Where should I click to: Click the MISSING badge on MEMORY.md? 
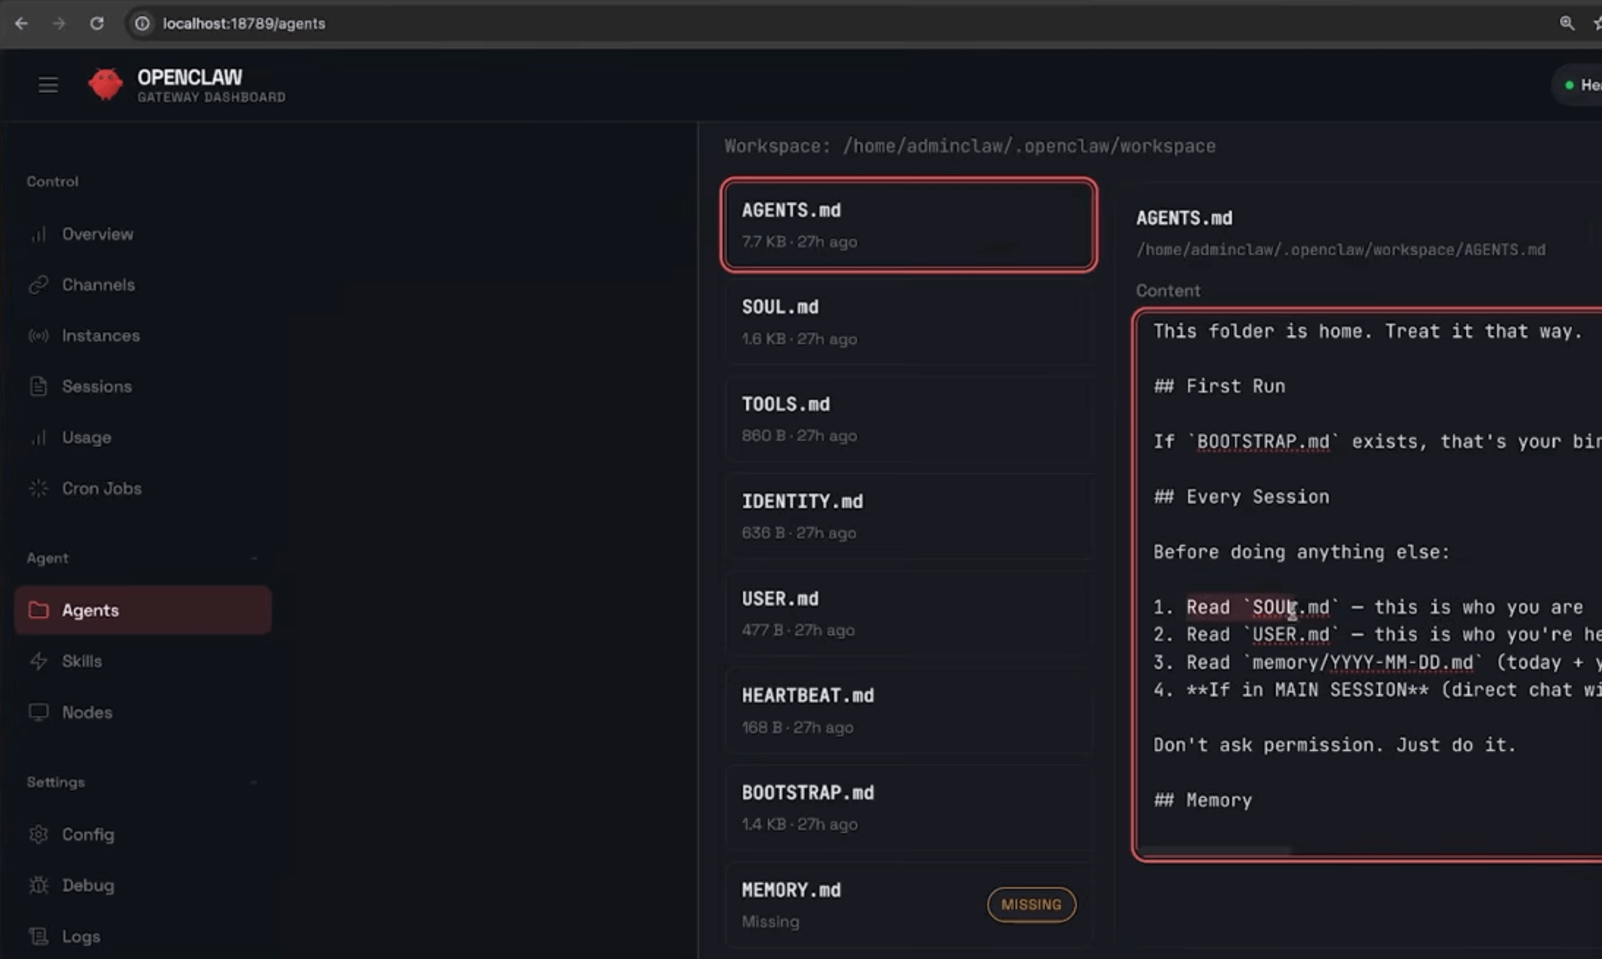click(1031, 904)
